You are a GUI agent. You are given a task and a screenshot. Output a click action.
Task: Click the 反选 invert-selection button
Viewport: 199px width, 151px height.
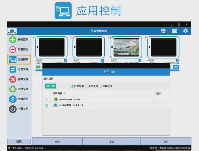click(x=112, y=141)
